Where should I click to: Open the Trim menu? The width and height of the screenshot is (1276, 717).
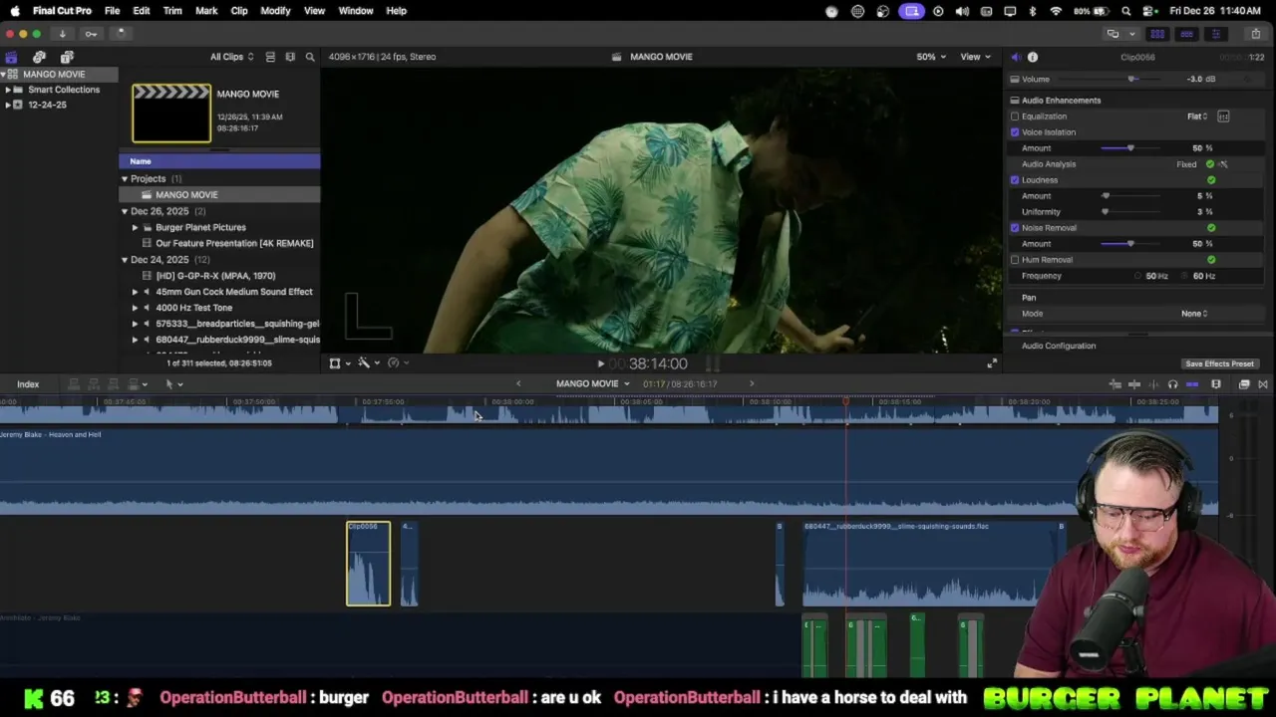(x=172, y=11)
